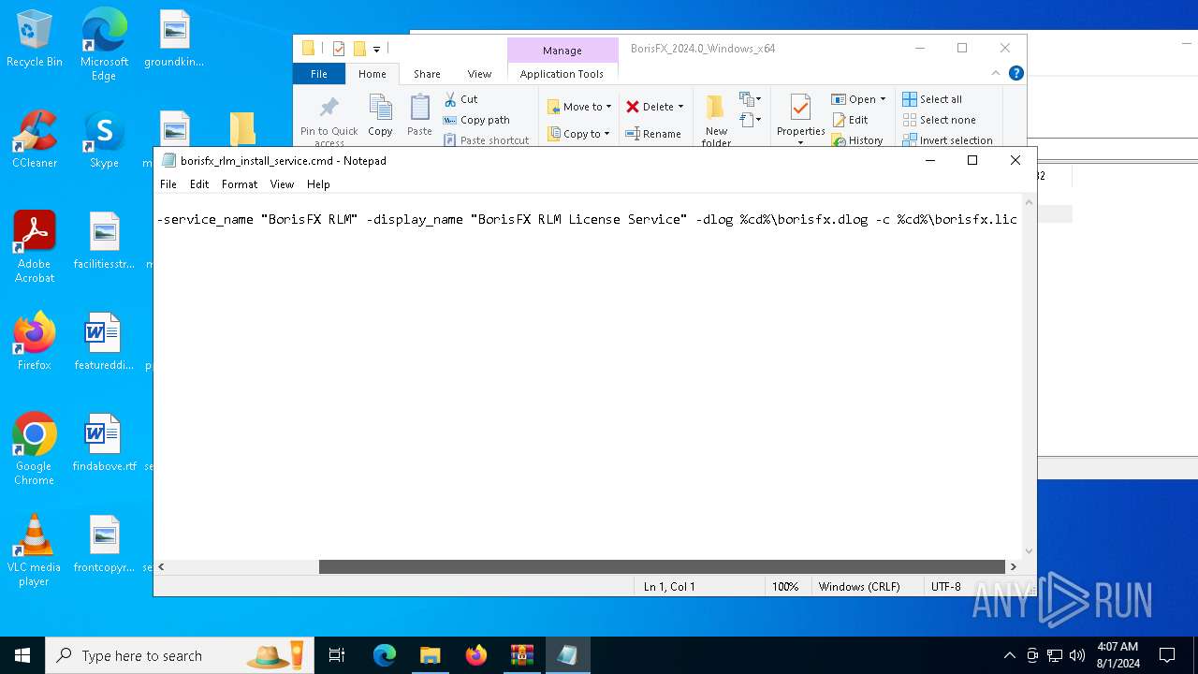Open File Explorer from taskbar

[430, 655]
